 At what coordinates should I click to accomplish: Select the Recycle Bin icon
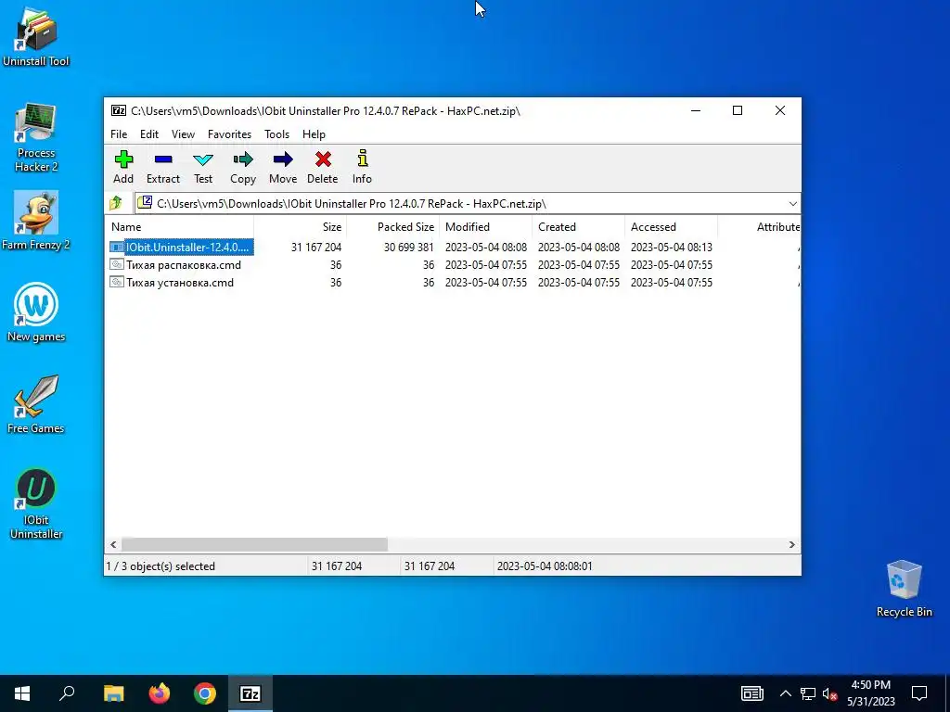904,588
